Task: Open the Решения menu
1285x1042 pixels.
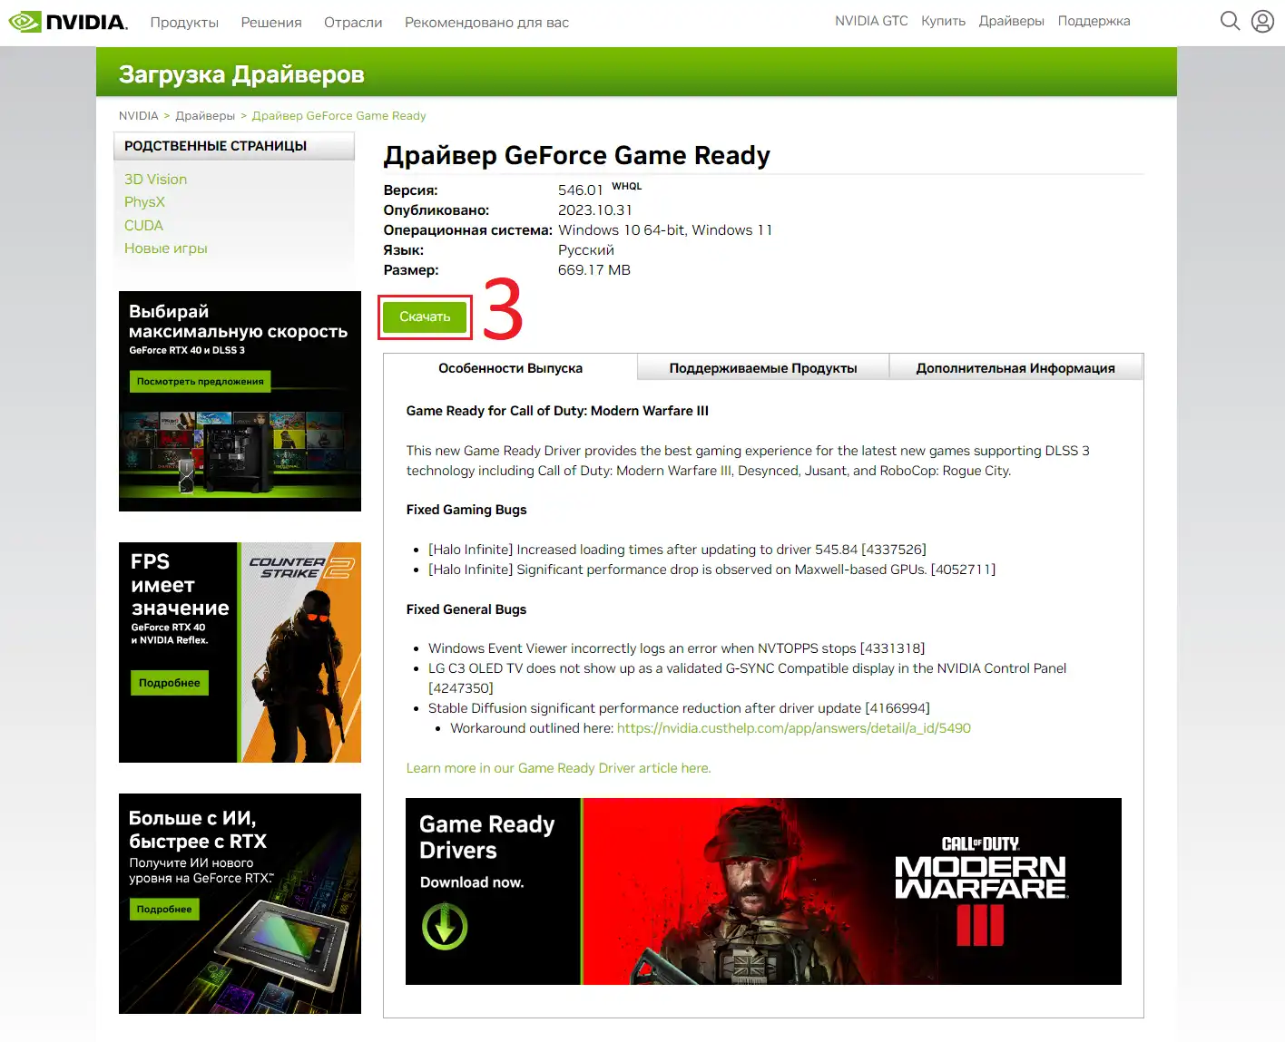Action: tap(271, 22)
